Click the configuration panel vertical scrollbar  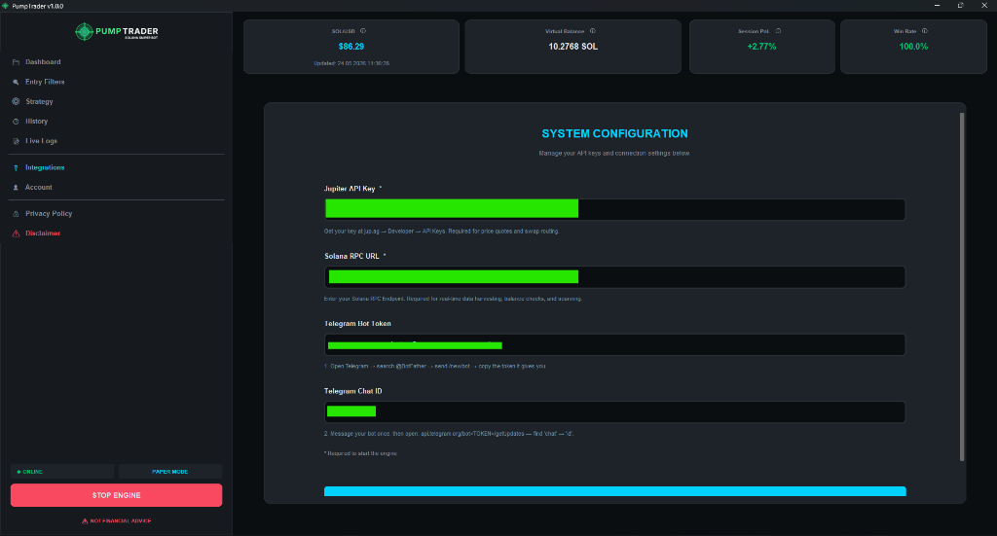pos(962,287)
